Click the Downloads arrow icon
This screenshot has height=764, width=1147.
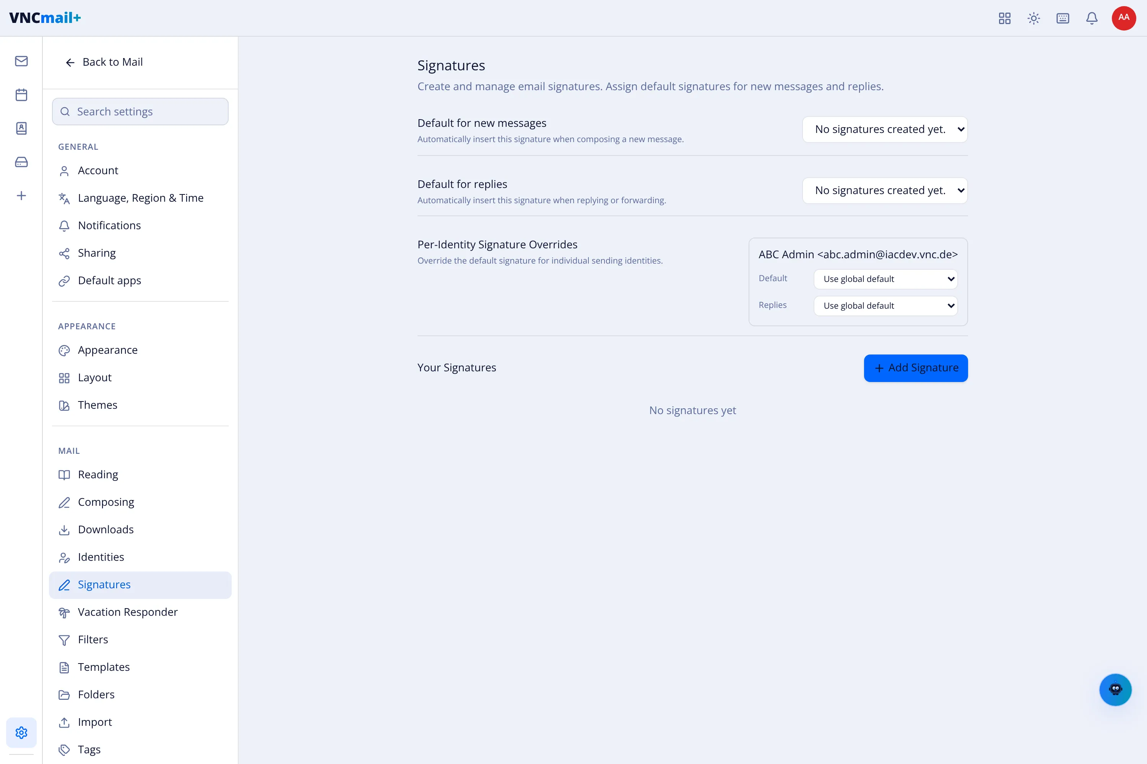click(x=64, y=530)
